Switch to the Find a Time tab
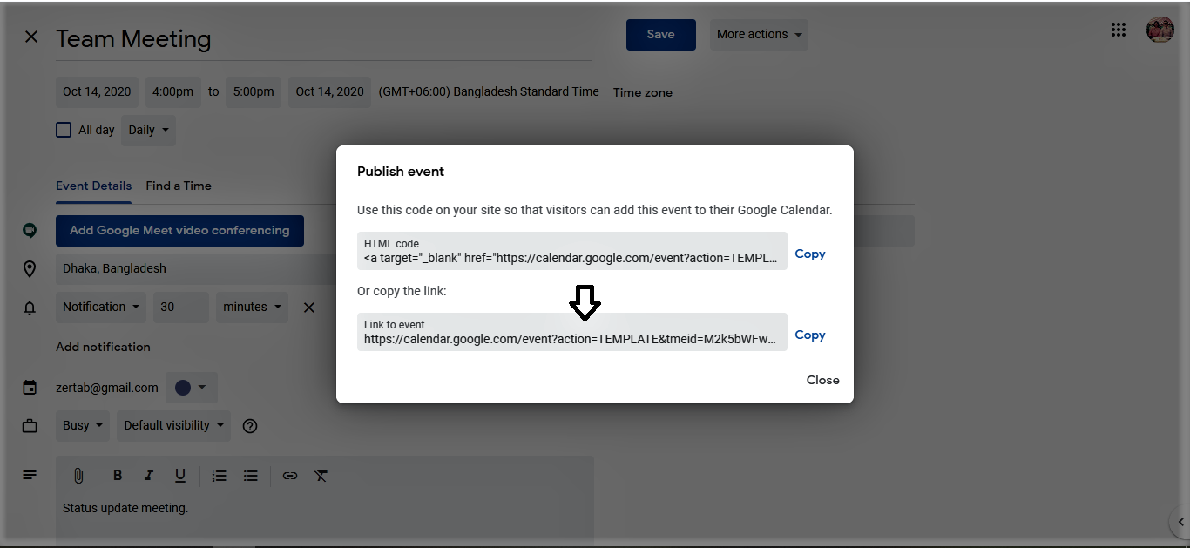 179,186
